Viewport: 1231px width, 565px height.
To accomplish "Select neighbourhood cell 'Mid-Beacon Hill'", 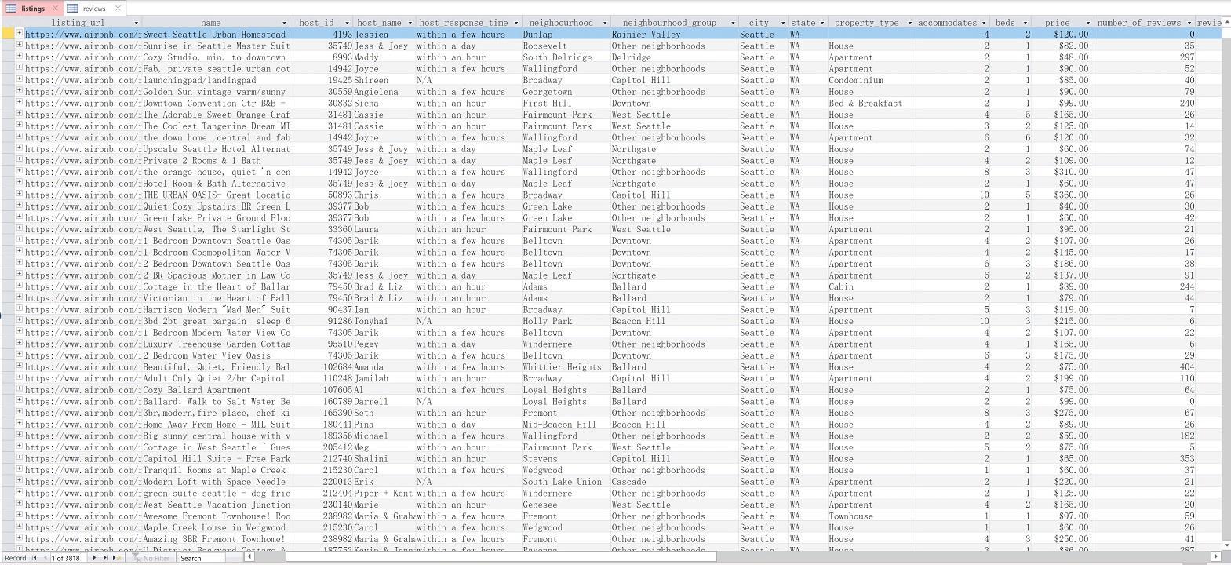I will click(x=565, y=425).
